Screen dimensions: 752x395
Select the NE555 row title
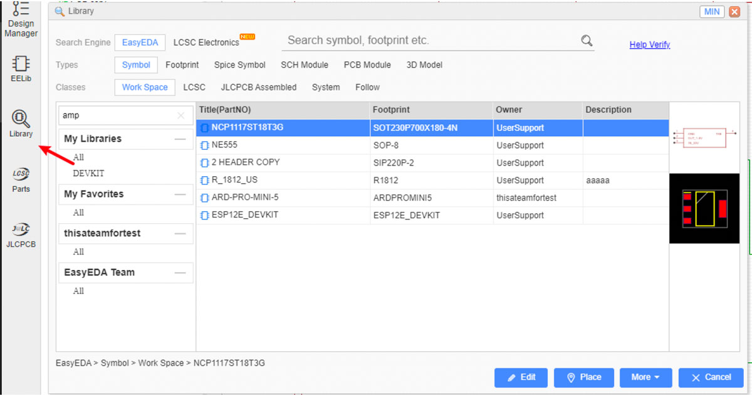click(x=224, y=145)
